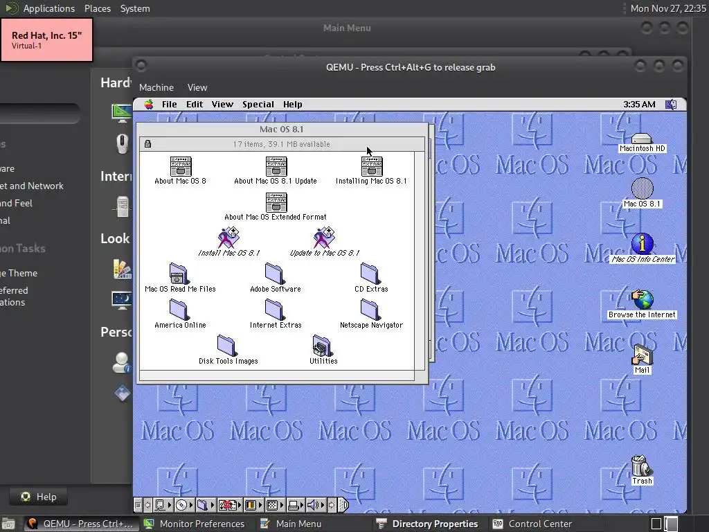
Task: Click the Mac OS 8.1 window title bar
Action: (x=282, y=130)
